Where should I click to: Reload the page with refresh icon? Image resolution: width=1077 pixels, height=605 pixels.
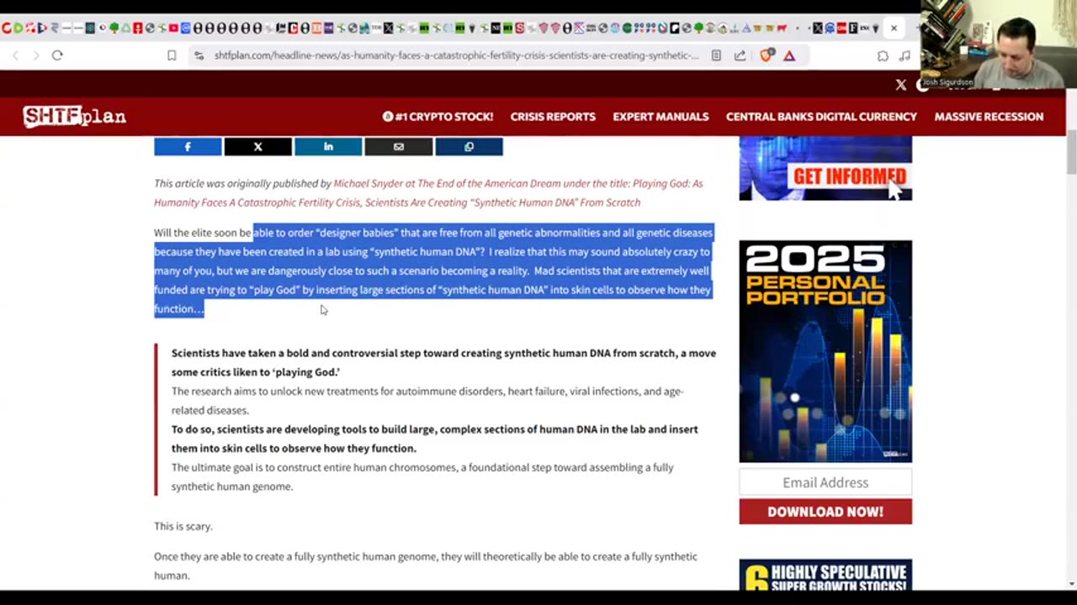pos(57,55)
